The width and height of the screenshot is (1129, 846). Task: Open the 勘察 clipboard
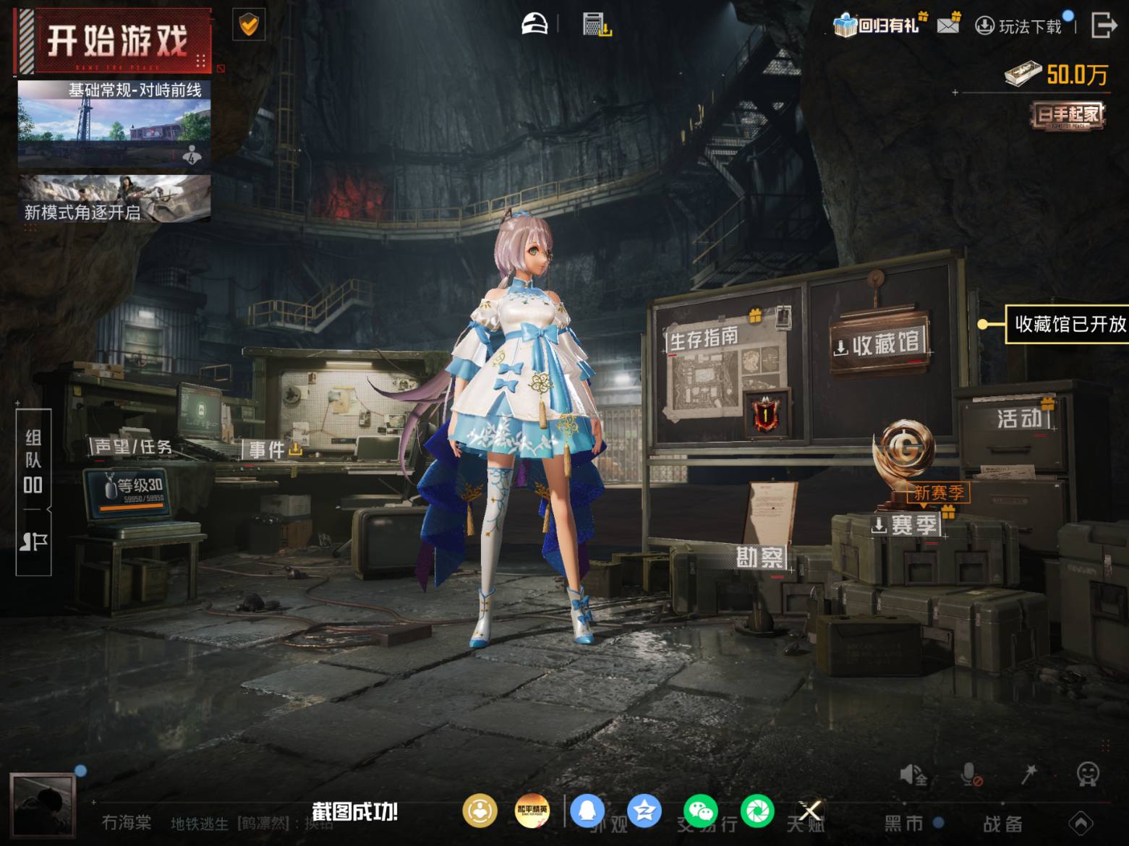(x=759, y=557)
